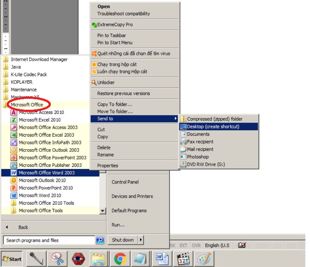This screenshot has width=310, height=267.
Task: Launch the Snipping Tool from the taskbar
Action: (x=57, y=259)
